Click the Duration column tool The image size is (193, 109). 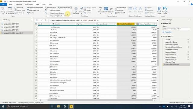[140, 10]
